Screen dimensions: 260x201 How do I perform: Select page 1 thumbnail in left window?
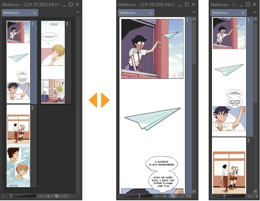19,62
